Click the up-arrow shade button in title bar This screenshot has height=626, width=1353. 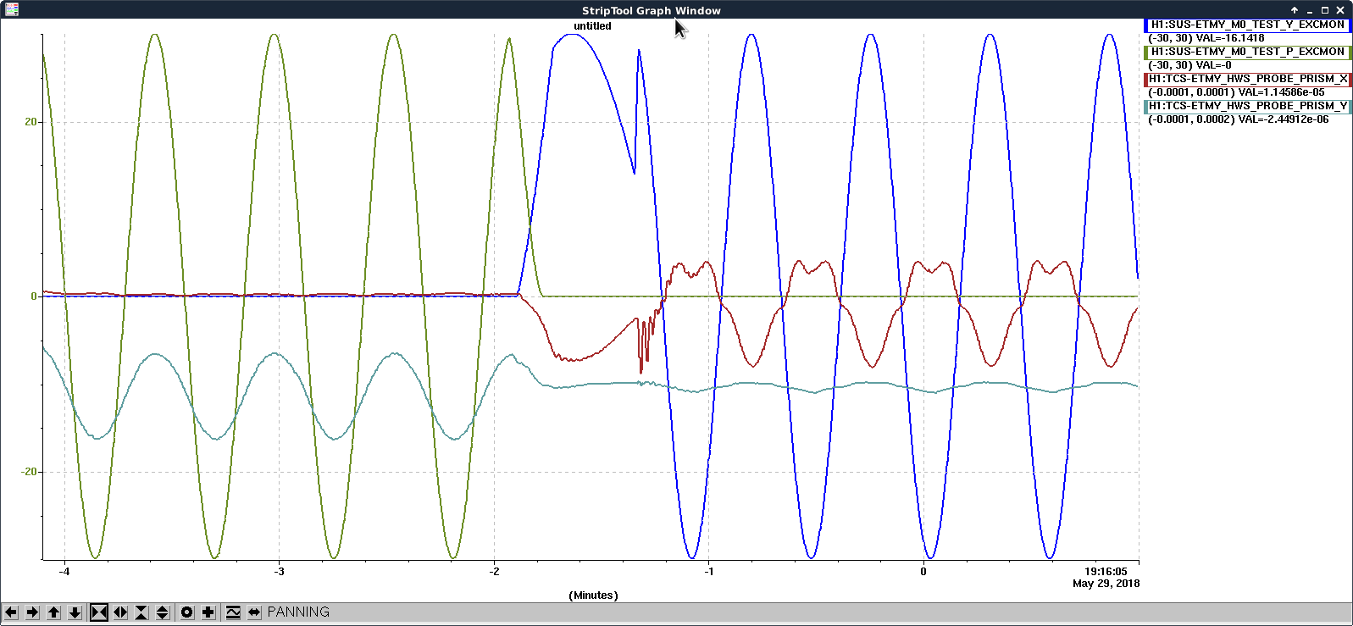[1294, 10]
